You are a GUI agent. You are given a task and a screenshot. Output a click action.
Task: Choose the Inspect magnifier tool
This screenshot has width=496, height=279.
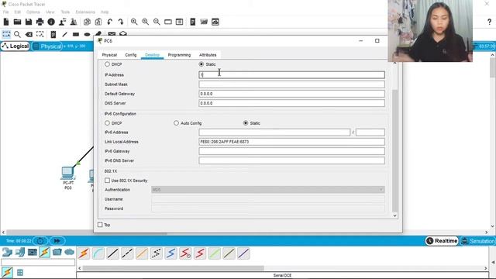pyautogui.click(x=17, y=34)
